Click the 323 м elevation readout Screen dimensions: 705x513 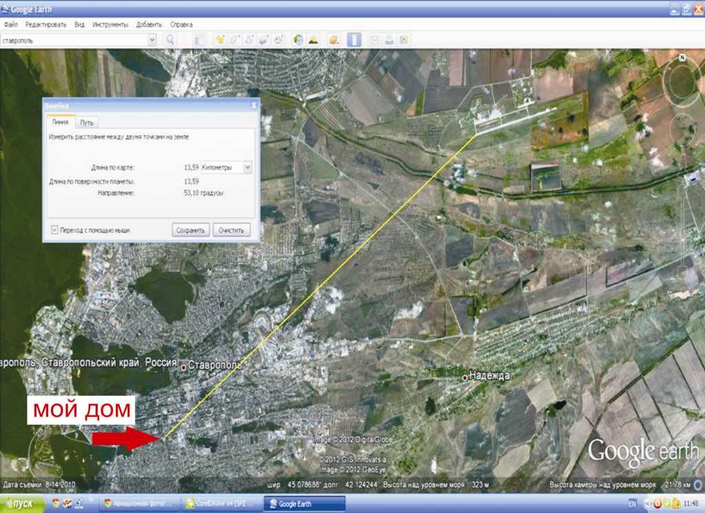pos(480,485)
